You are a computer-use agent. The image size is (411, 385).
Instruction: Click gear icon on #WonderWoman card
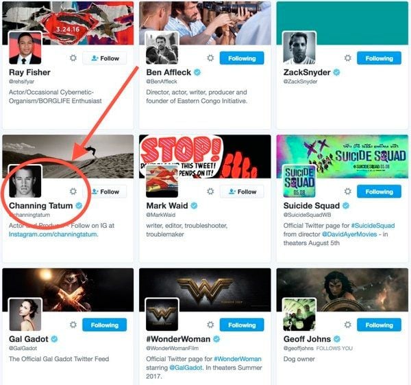pos(210,325)
